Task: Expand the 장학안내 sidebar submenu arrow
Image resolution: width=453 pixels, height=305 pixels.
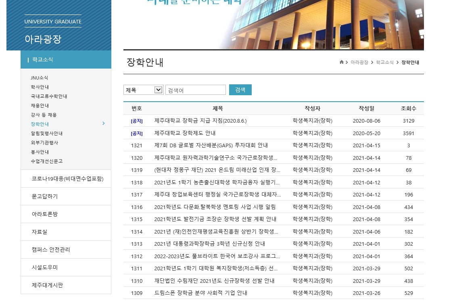Action: click(104, 124)
